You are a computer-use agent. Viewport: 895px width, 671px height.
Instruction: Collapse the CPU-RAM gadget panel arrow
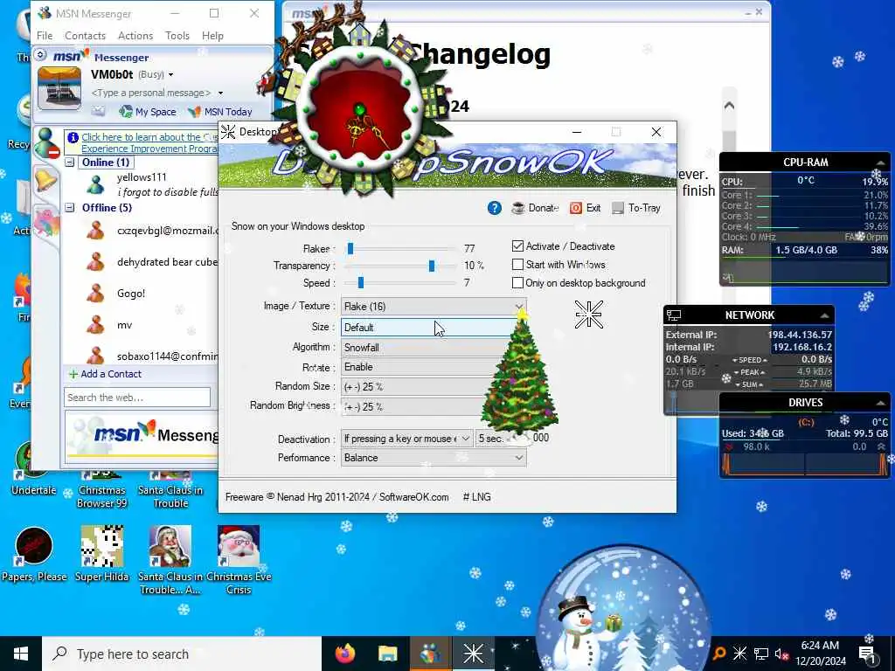point(880,163)
